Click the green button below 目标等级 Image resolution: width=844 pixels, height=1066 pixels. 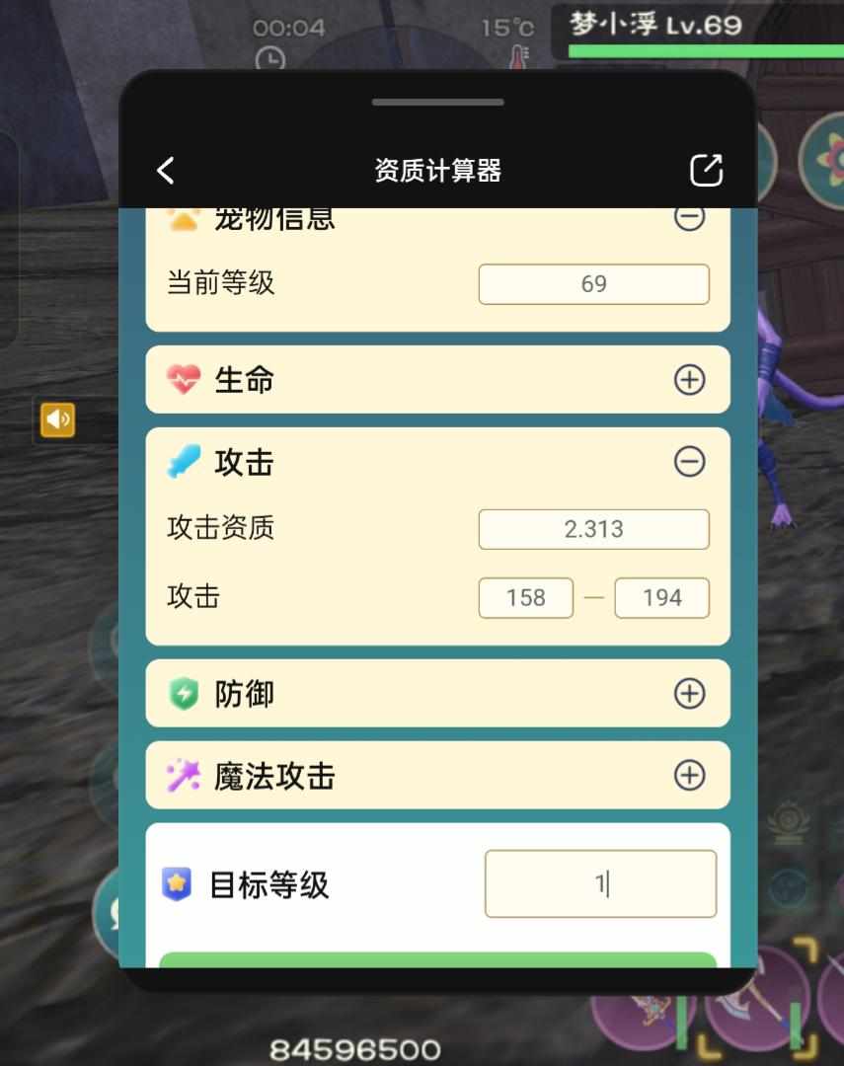[438, 960]
